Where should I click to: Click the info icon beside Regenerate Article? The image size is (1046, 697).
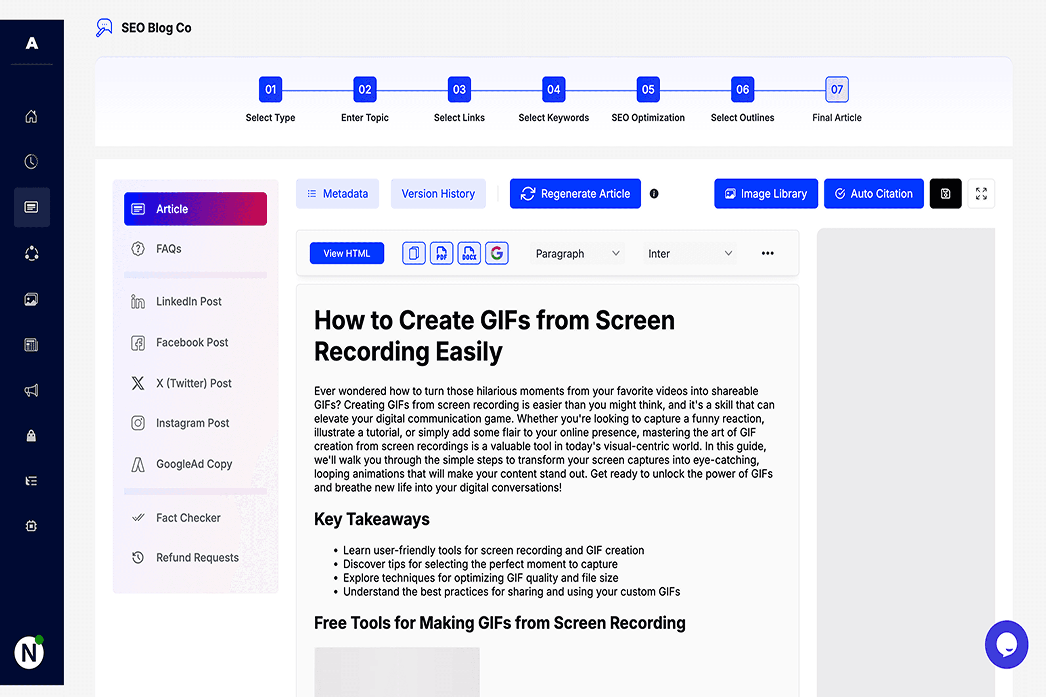(654, 194)
